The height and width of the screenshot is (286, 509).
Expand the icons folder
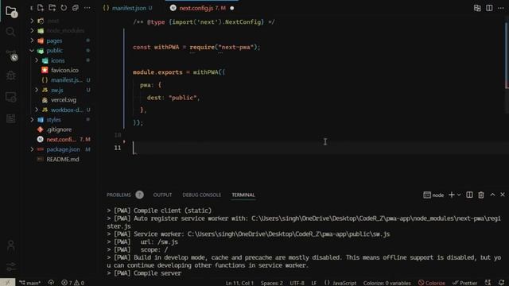click(37, 60)
